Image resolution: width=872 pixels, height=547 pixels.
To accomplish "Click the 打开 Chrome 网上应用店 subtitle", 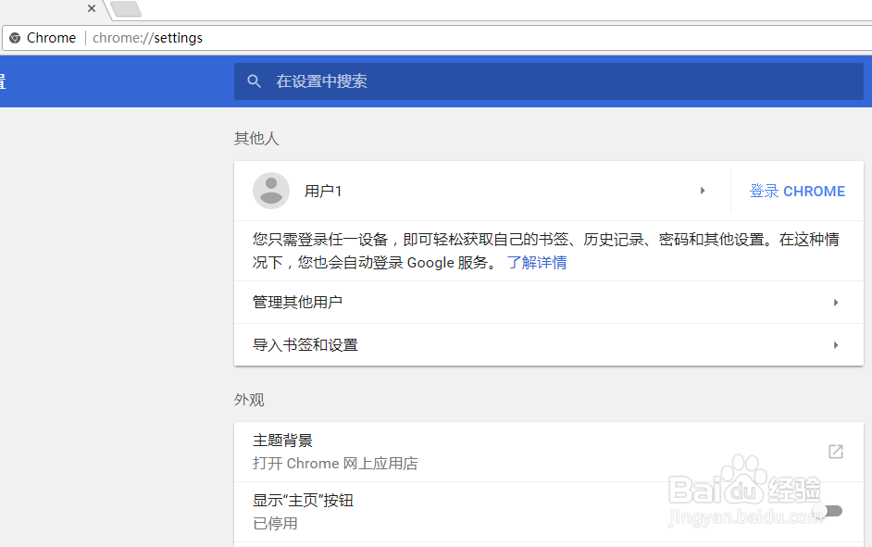I will point(335,463).
